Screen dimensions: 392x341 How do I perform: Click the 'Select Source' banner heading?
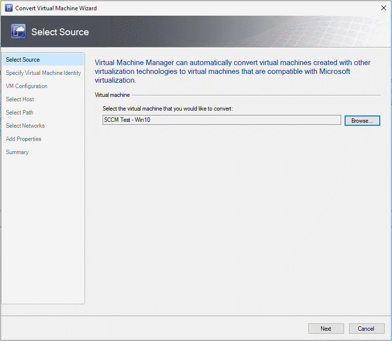pos(60,32)
